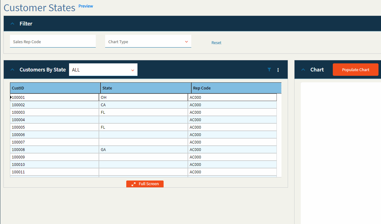The width and height of the screenshot is (381, 224).
Task: Click the Reset link
Action: pos(216,43)
